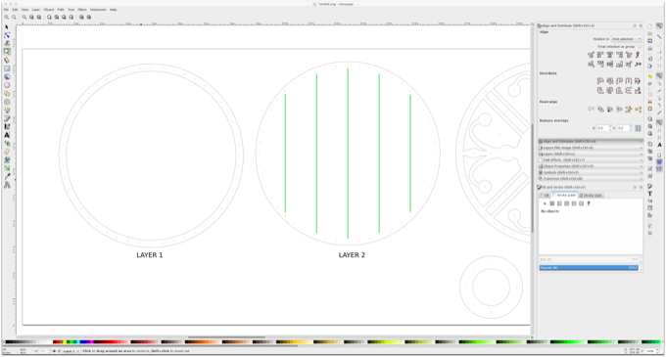Click the save document commands icon
Screen dimensions: 666x357
pos(650,41)
